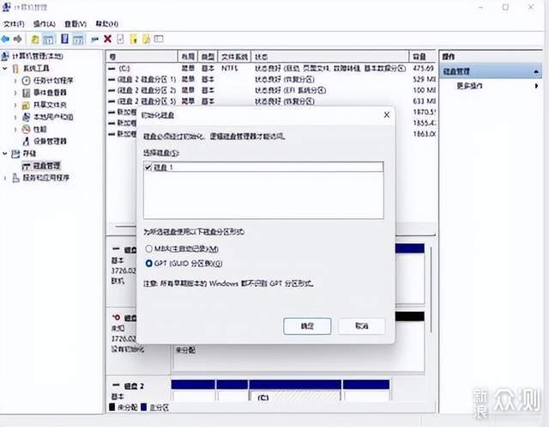The height and width of the screenshot is (427, 549).
Task: Click the 磁盘 2 label in graphical view
Action: pos(134,386)
